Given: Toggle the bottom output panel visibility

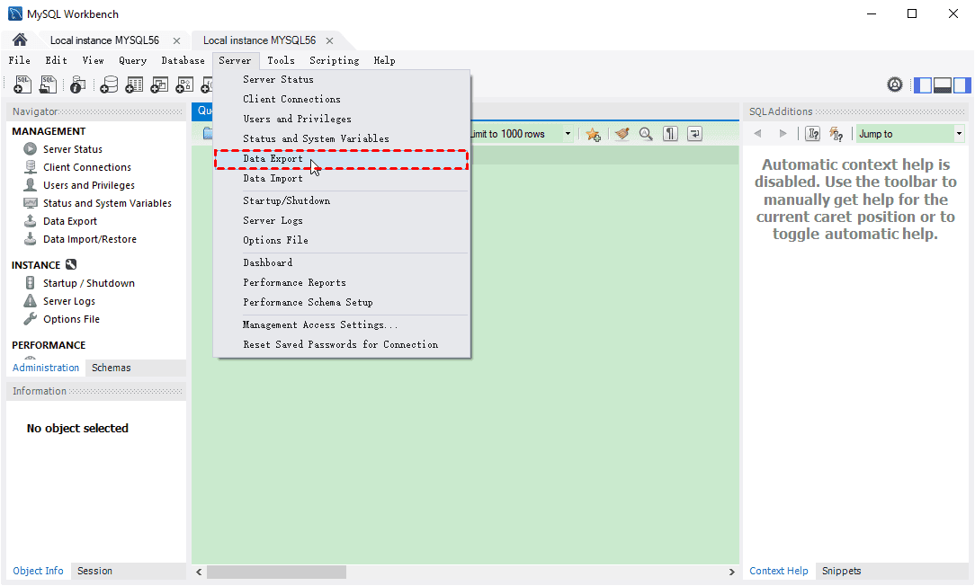Looking at the screenshot, I should [943, 85].
